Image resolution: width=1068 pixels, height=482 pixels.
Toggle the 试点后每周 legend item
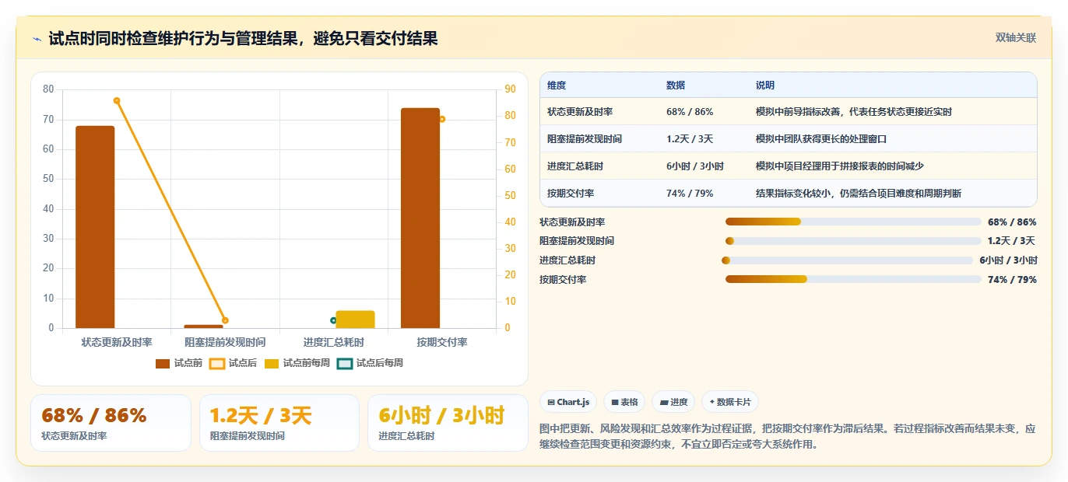(371, 363)
